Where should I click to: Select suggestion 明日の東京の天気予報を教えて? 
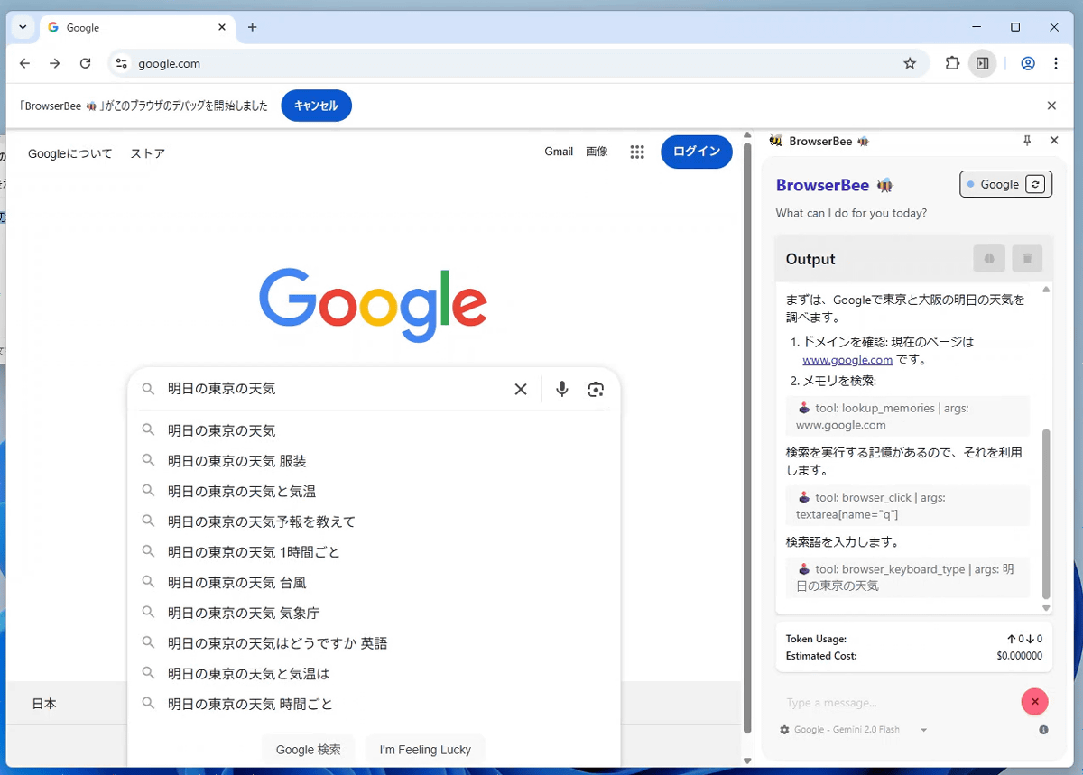pos(374,521)
